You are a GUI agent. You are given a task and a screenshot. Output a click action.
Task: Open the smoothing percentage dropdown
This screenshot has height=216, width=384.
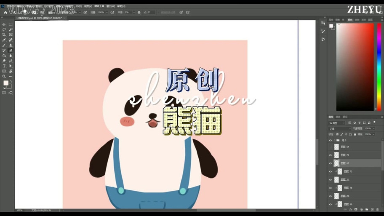(134, 13)
